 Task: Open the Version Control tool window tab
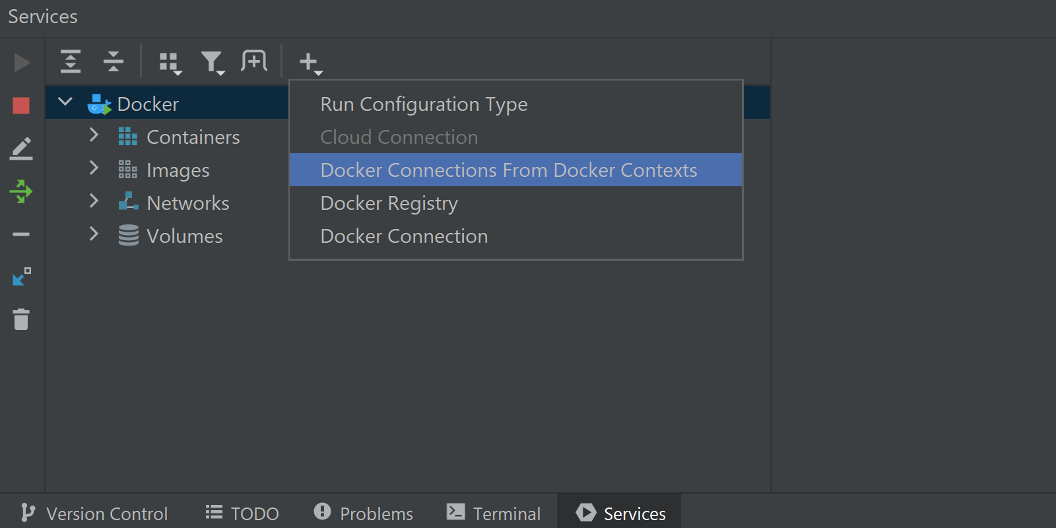[x=94, y=513]
